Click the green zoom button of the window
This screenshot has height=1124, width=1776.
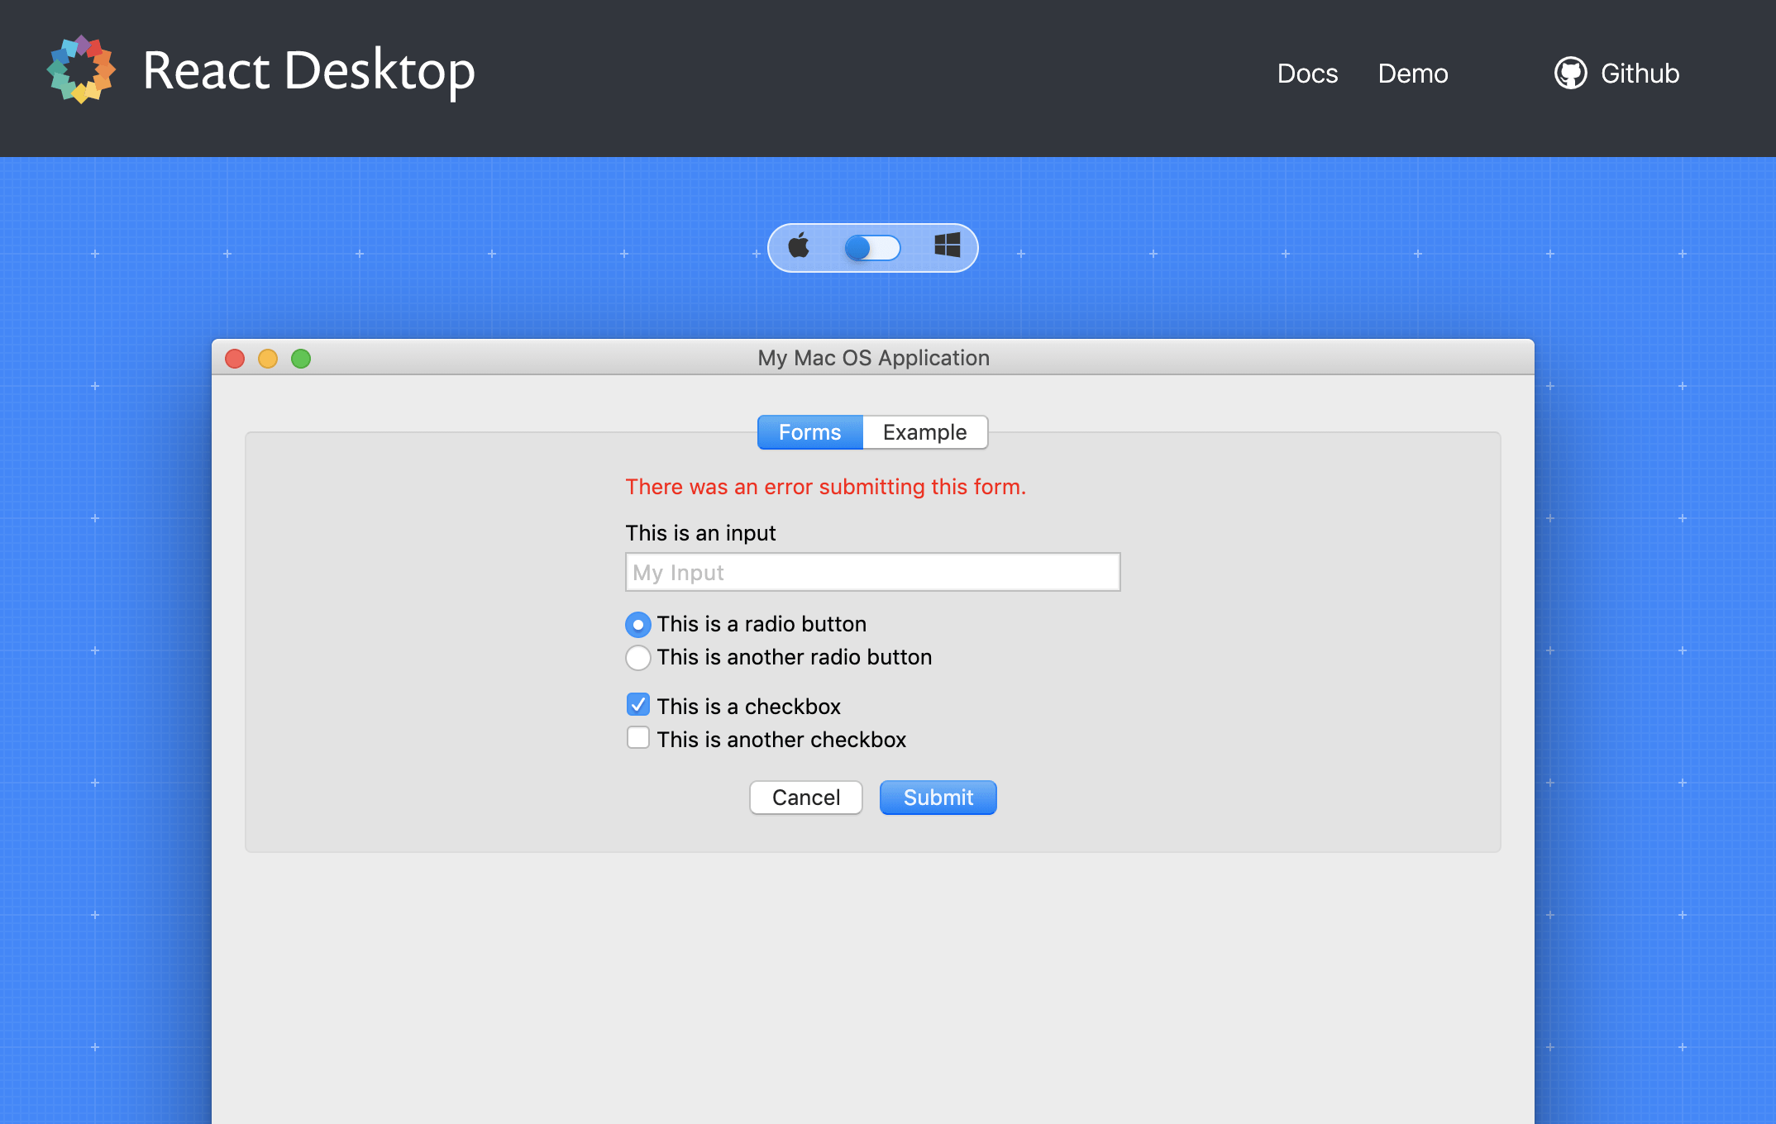tap(301, 358)
